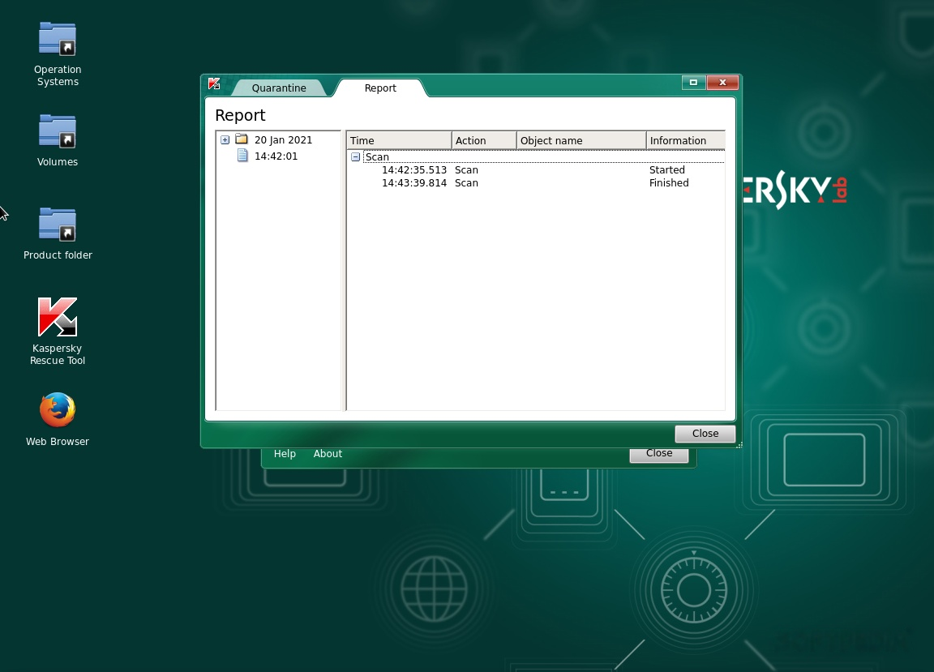Select the 14:43:39.814 scan row
934x672 pixels.
coord(535,183)
